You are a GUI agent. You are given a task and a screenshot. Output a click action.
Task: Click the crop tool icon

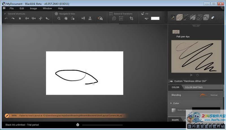coord(131,18)
